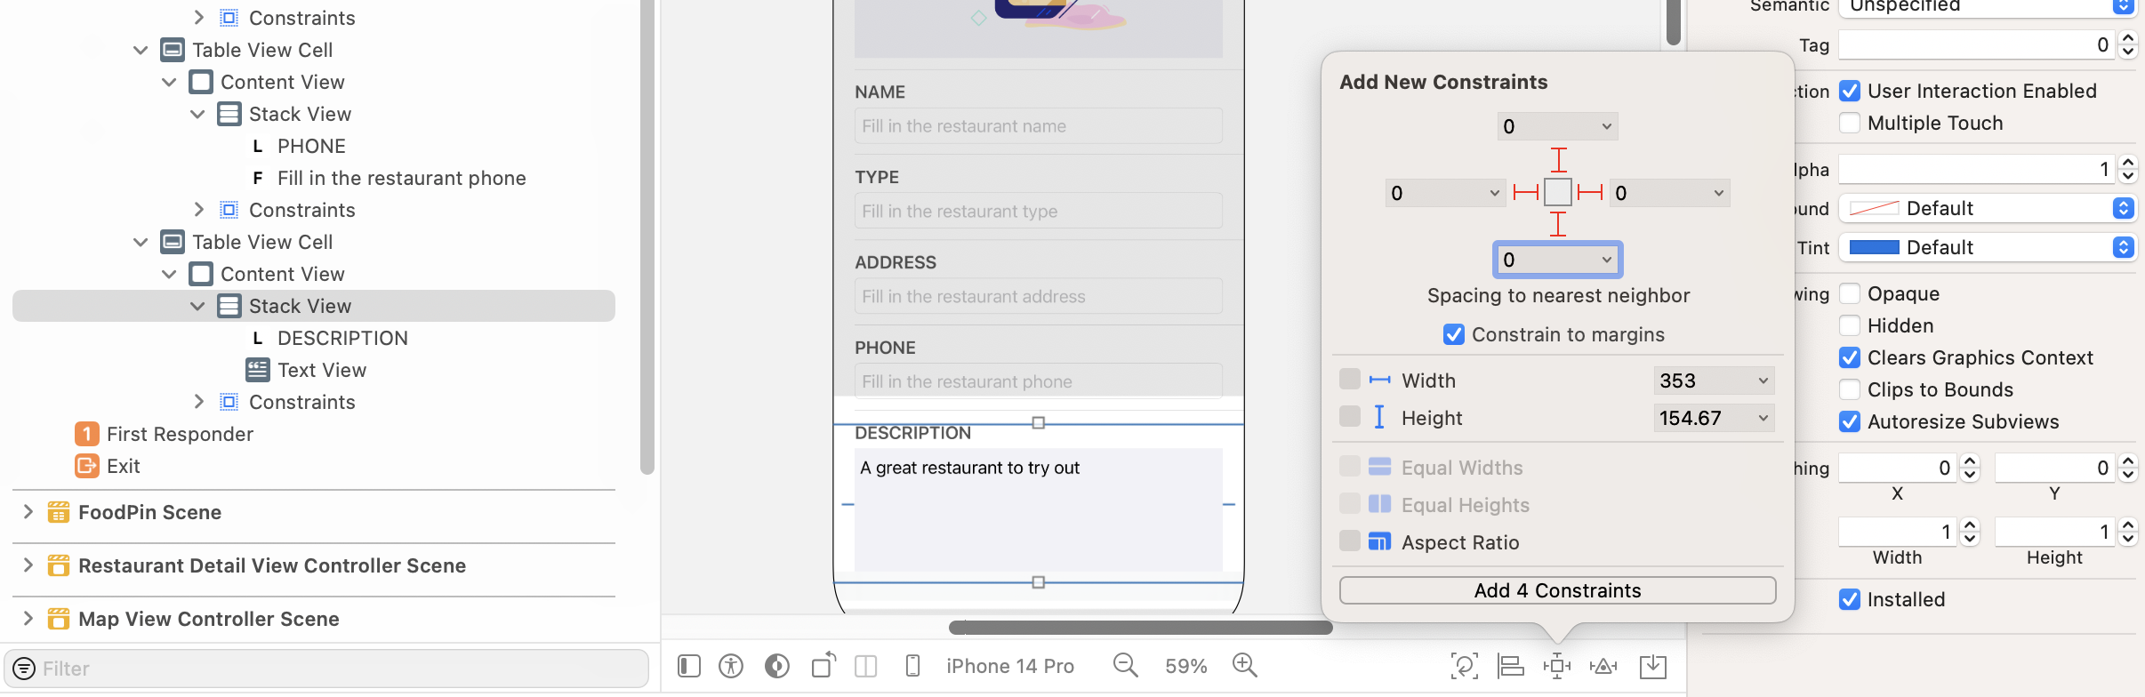2145x697 pixels.
Task: Toggle the Hidden checkbox
Action: [1850, 325]
